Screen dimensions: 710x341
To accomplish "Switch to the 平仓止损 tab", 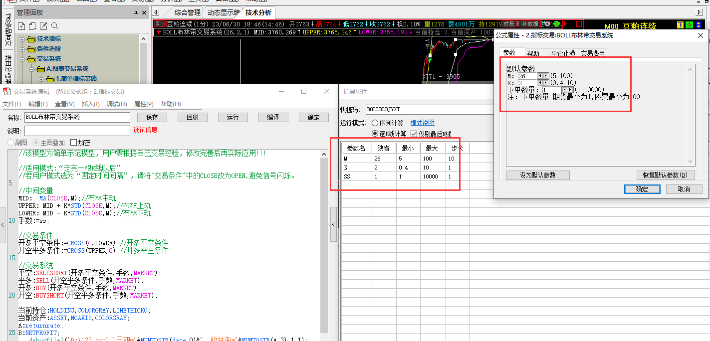I will click(x=562, y=53).
